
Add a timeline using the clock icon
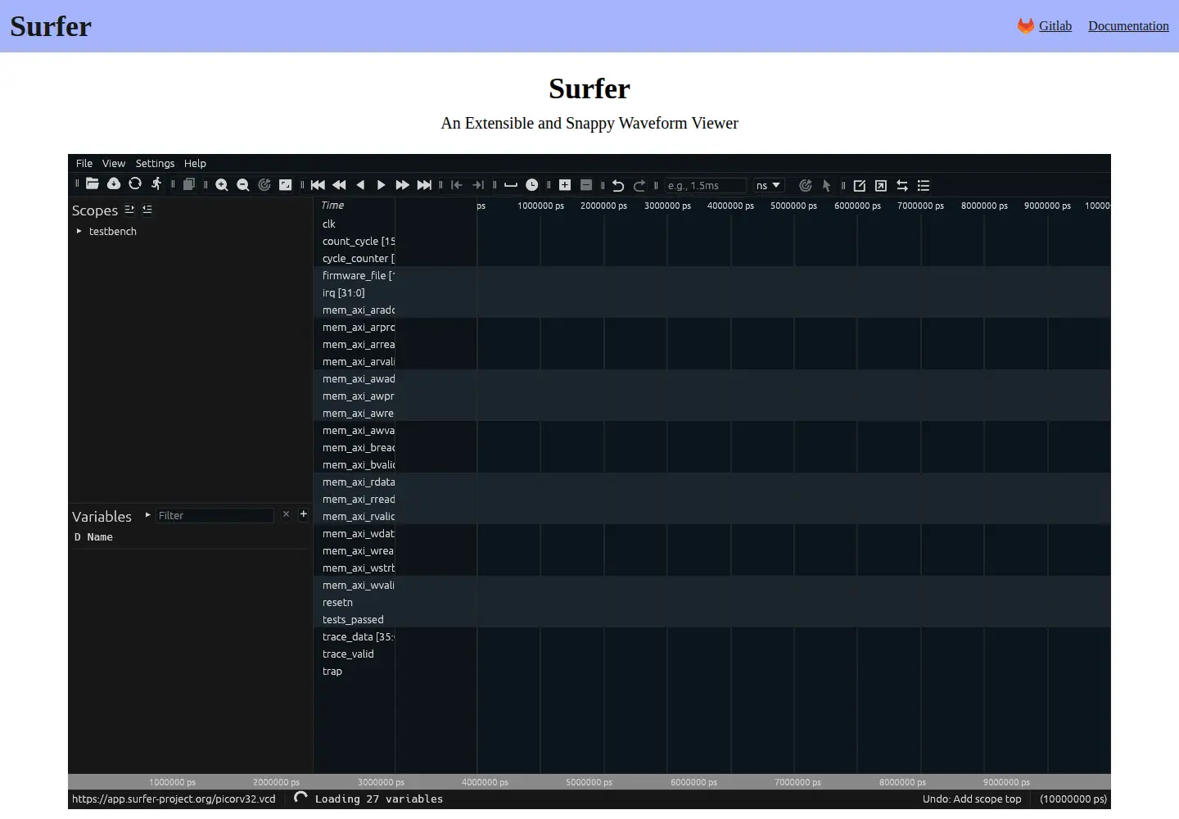[x=532, y=186]
